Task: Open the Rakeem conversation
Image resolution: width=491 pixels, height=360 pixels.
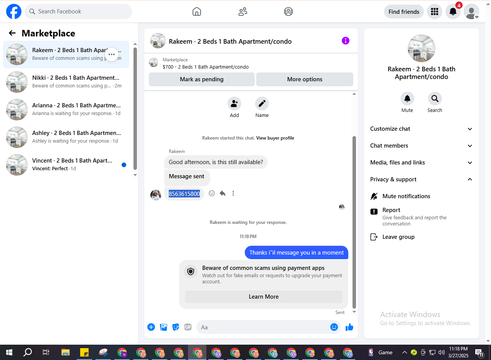Action: coord(66,54)
